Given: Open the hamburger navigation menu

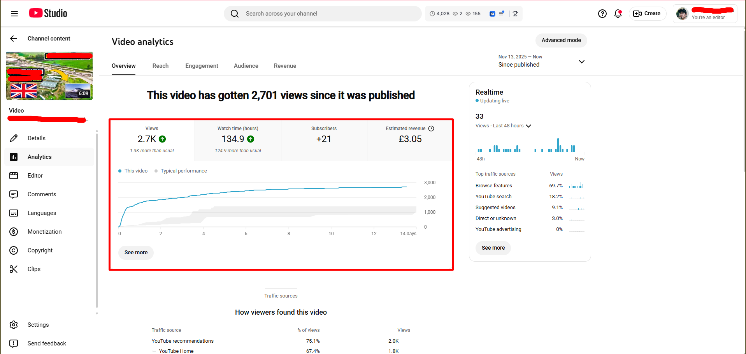Looking at the screenshot, I should pyautogui.click(x=14, y=14).
